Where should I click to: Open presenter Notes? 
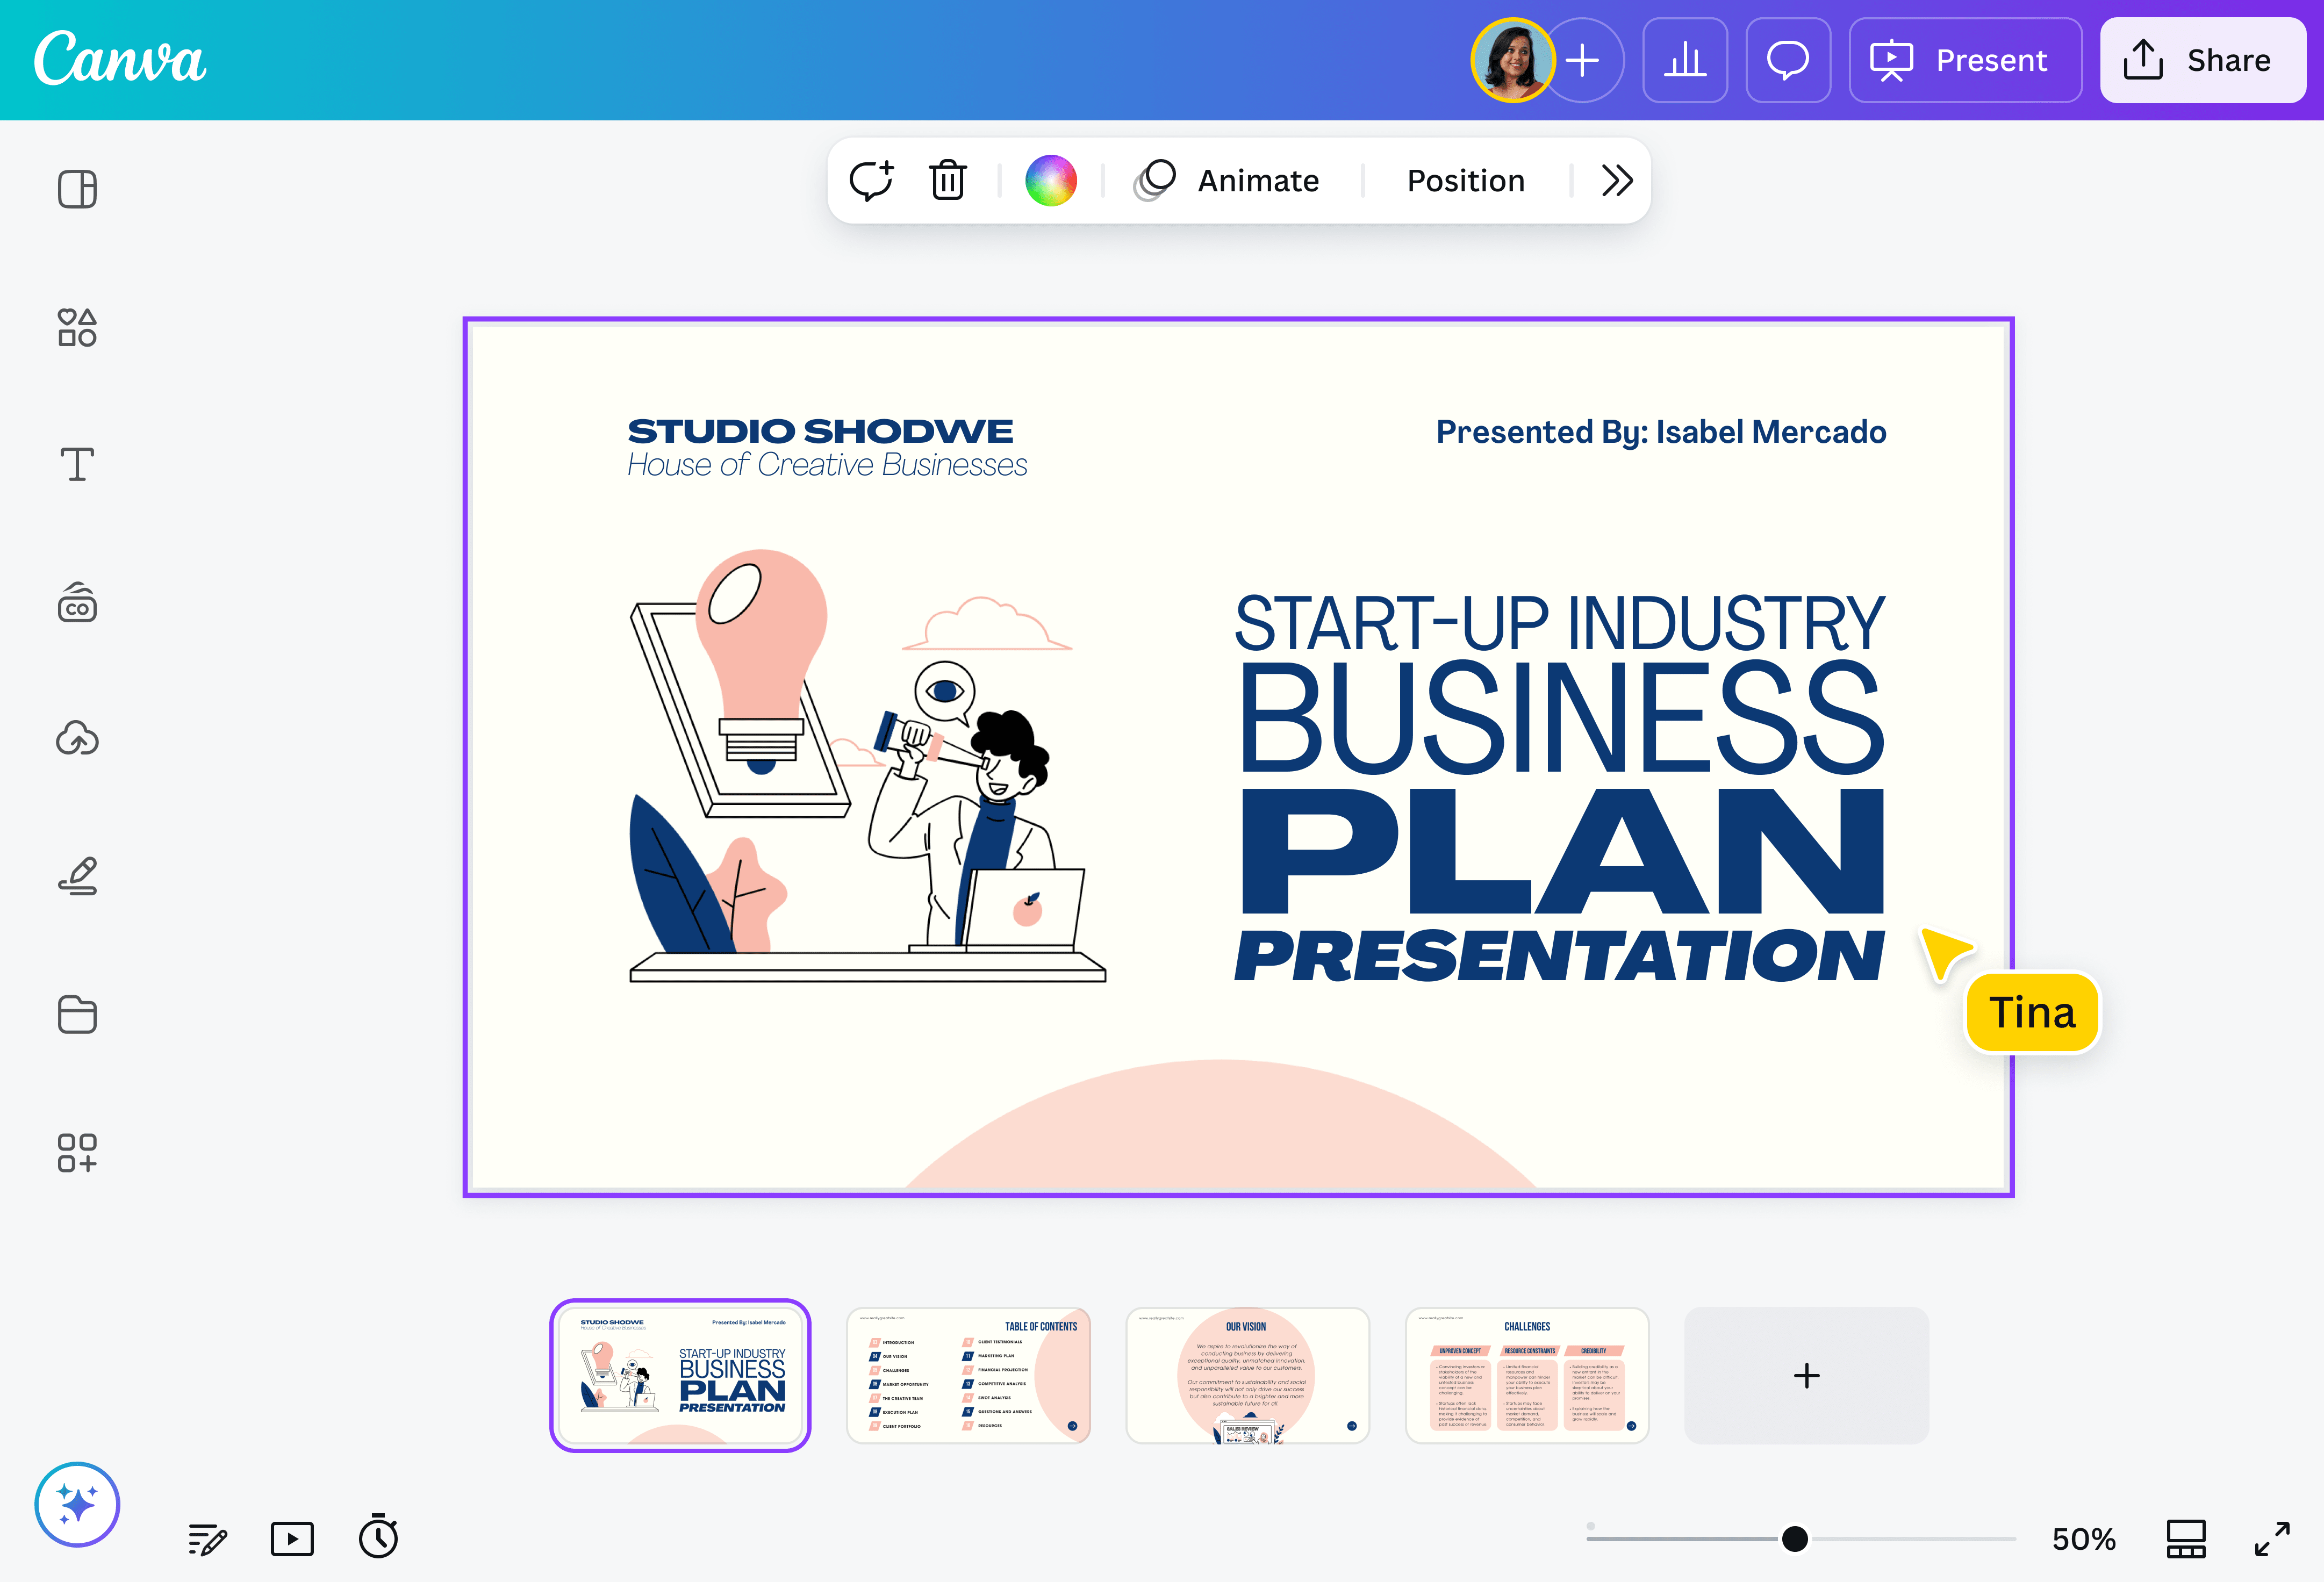(206, 1538)
